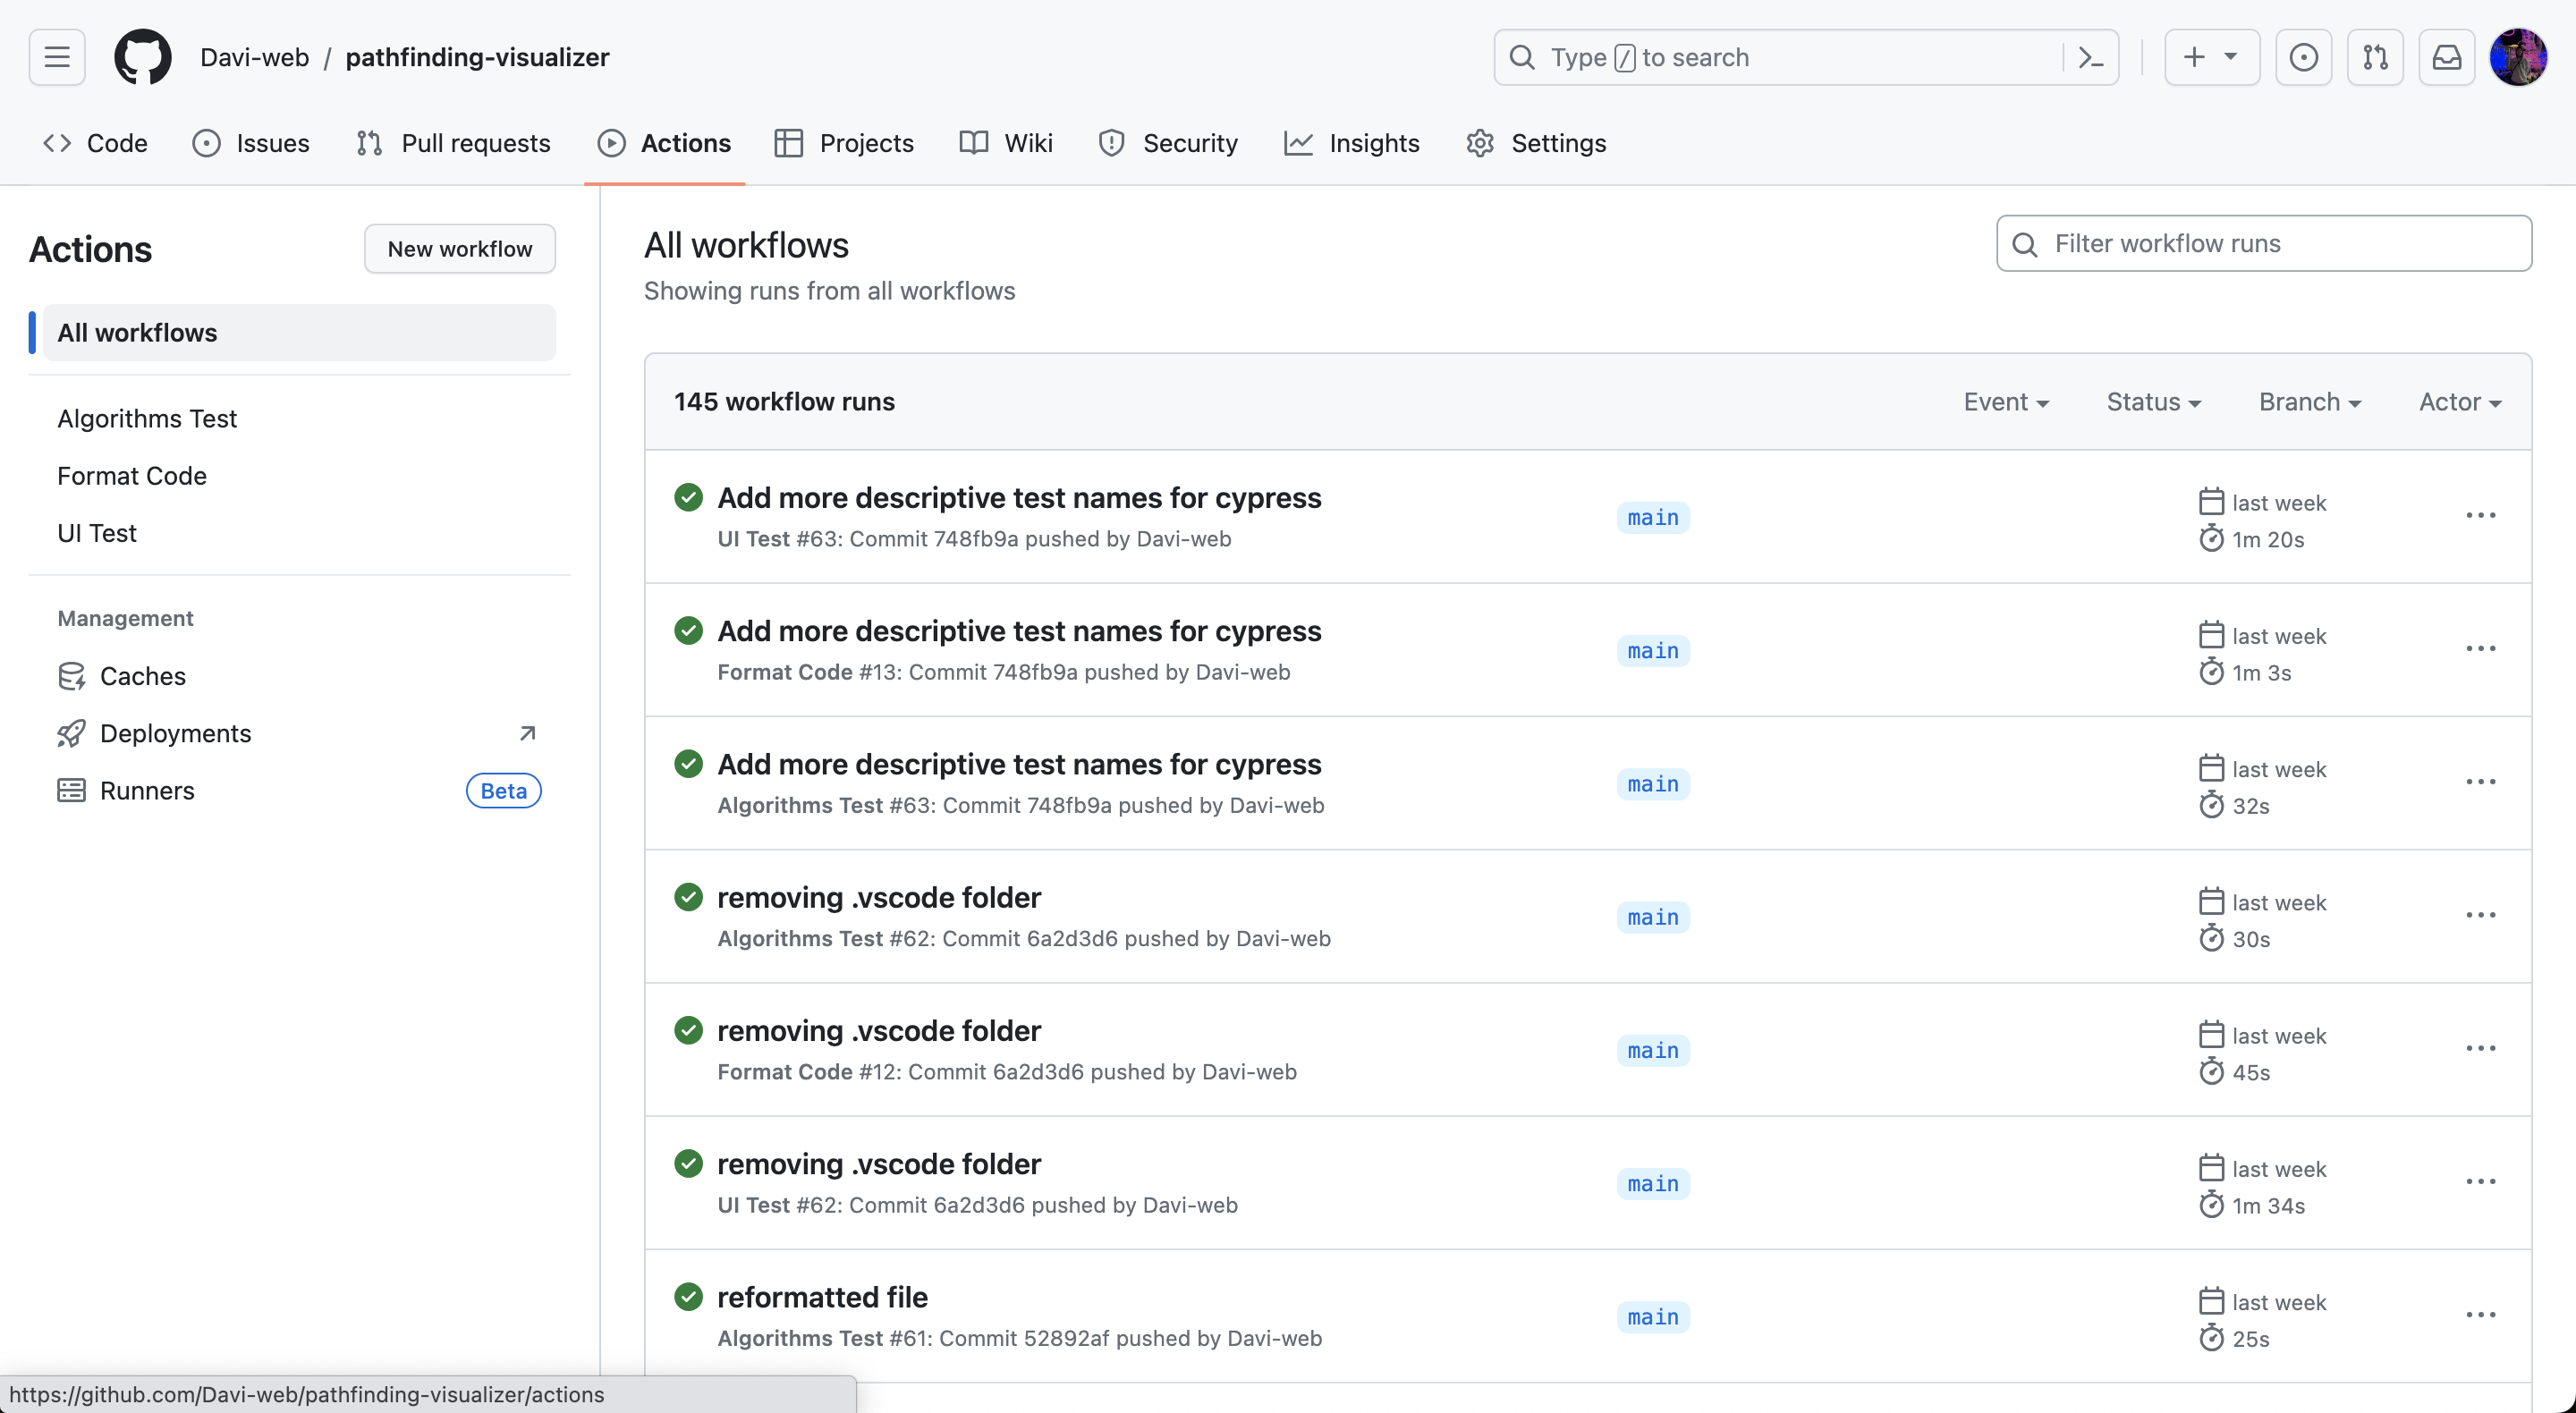Open your notifications inbox
Viewport: 2576px width, 1413px height.
pyautogui.click(x=2446, y=57)
